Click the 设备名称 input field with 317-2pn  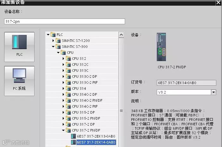(x=65, y=21)
